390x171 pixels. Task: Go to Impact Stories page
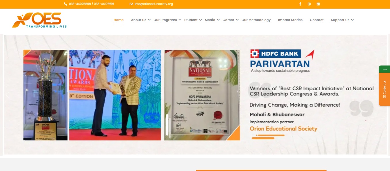[x=290, y=20]
